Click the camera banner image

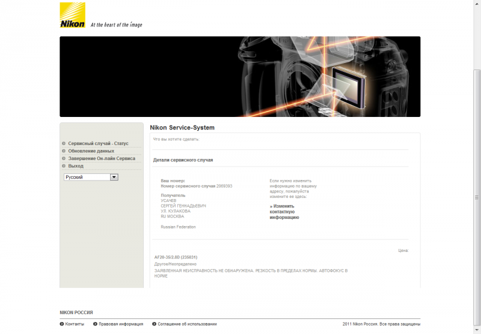pos(240,77)
